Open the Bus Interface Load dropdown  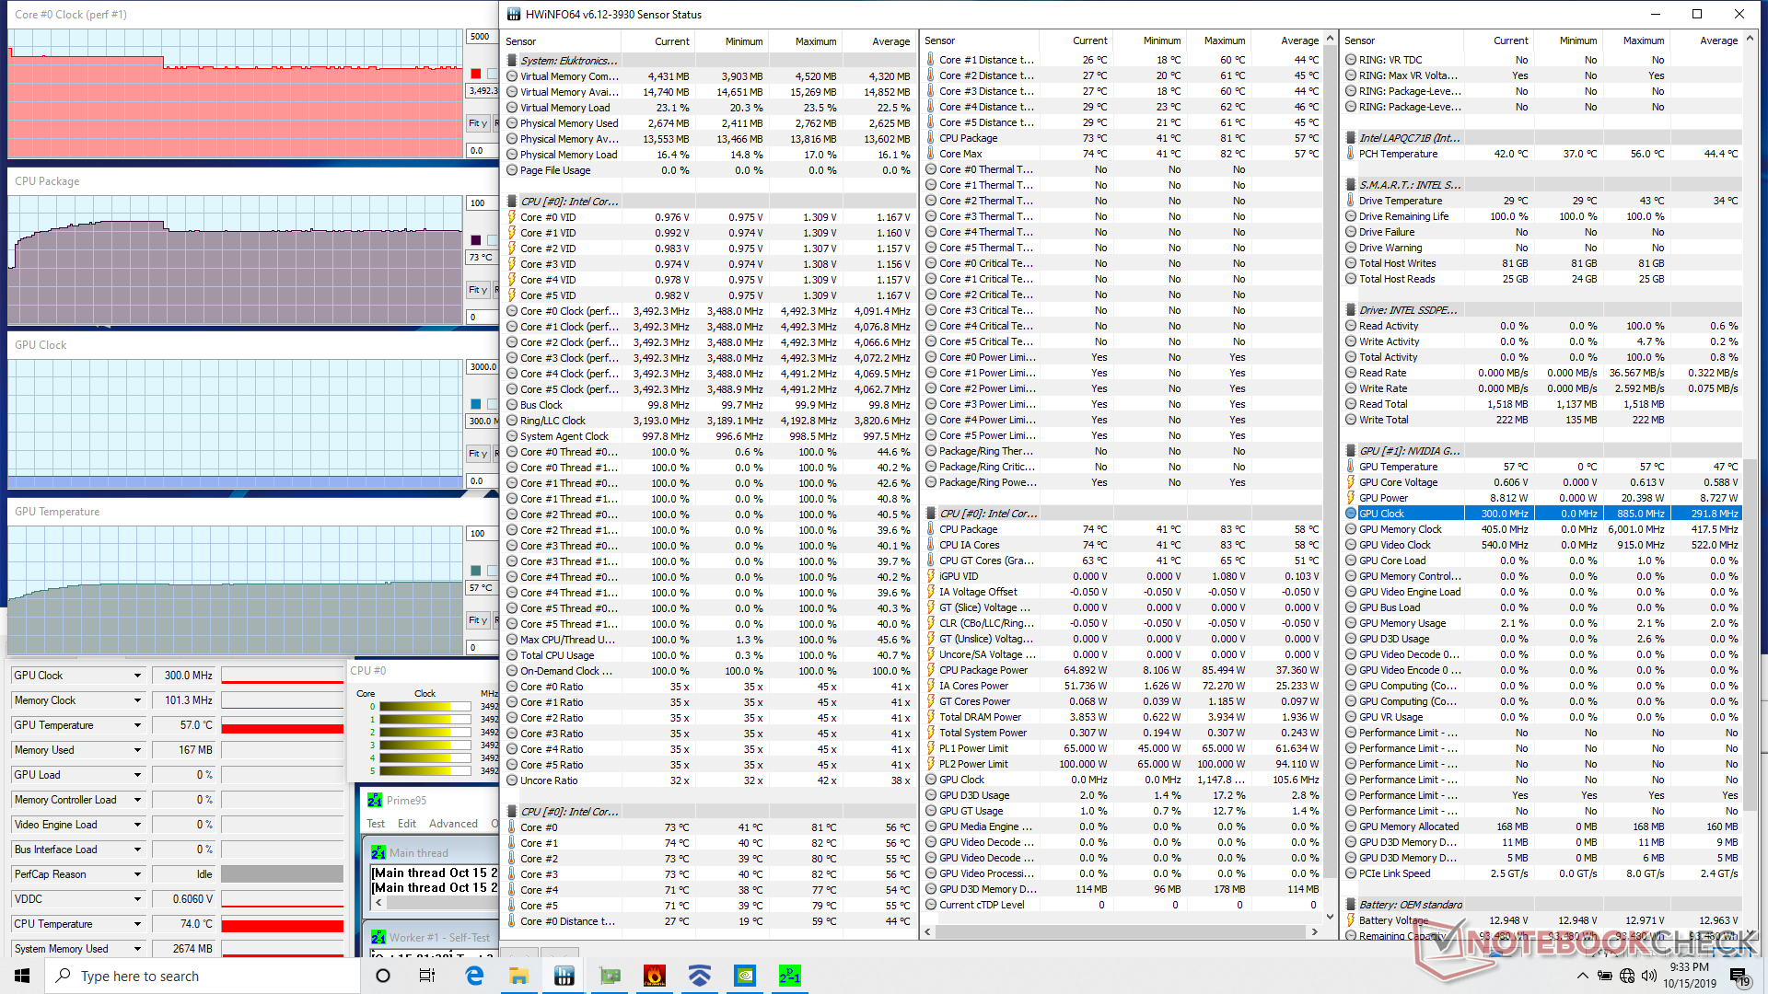(x=137, y=850)
